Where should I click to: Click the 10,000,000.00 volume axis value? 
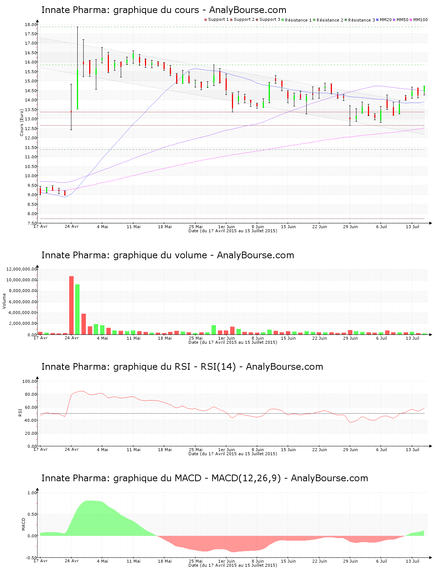pos(22,280)
